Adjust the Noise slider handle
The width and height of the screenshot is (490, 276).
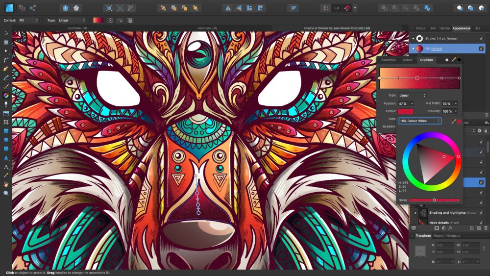[x=434, y=200]
